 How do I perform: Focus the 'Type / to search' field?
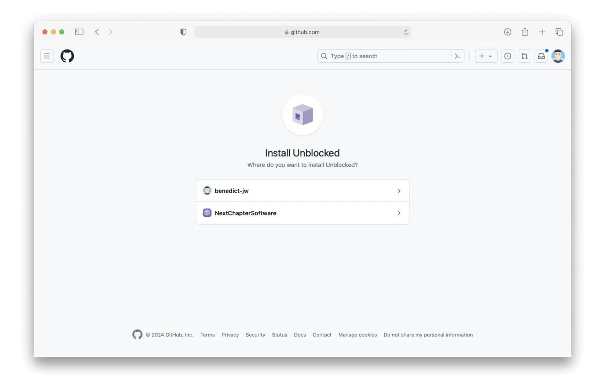click(390, 56)
